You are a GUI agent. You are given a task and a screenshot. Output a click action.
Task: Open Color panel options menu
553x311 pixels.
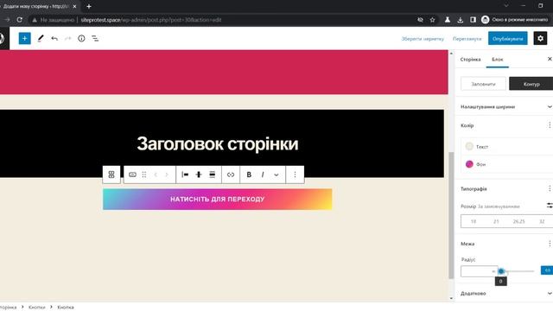click(550, 125)
